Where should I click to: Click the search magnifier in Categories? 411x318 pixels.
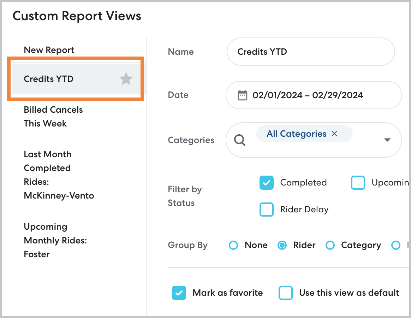pyautogui.click(x=240, y=140)
